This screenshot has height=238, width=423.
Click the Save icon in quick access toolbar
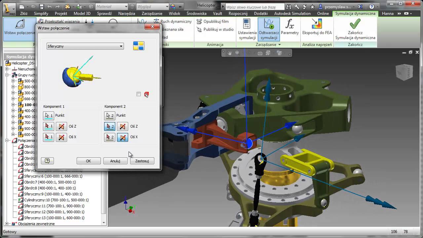42,7
